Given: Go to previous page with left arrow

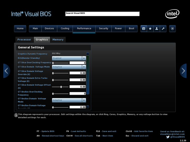Looking at the screenshot, I should point(7,71).
